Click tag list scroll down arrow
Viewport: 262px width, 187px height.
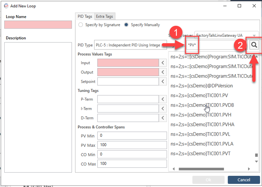[x=256, y=161]
